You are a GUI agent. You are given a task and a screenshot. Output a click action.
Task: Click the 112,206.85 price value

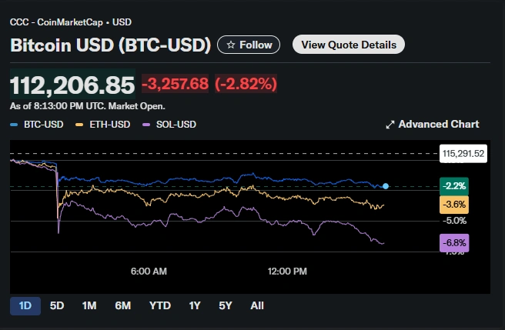point(72,85)
